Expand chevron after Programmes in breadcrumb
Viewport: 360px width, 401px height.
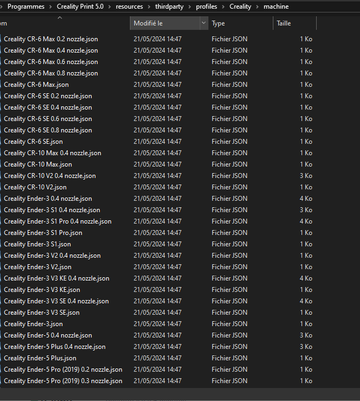pos(50,7)
